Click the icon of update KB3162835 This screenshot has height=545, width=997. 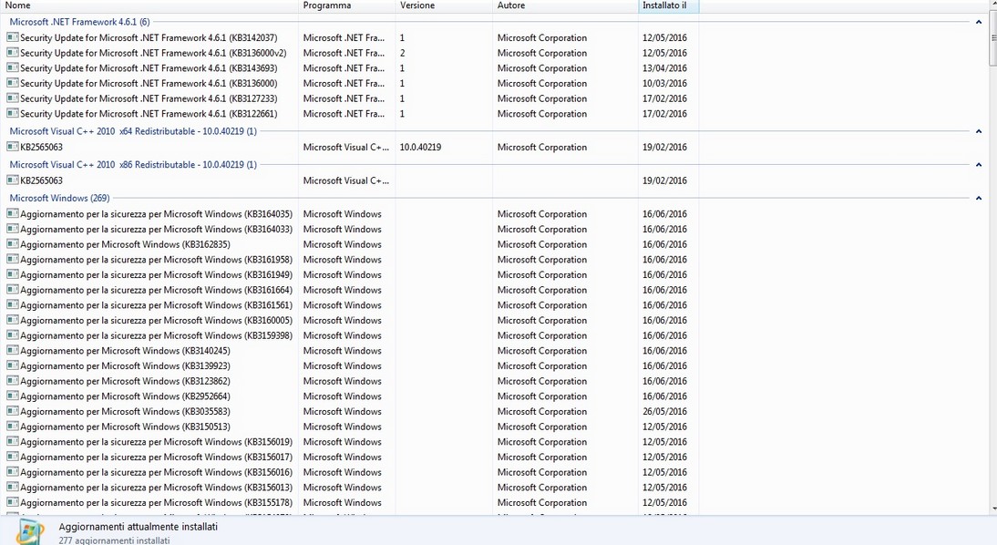(12, 244)
